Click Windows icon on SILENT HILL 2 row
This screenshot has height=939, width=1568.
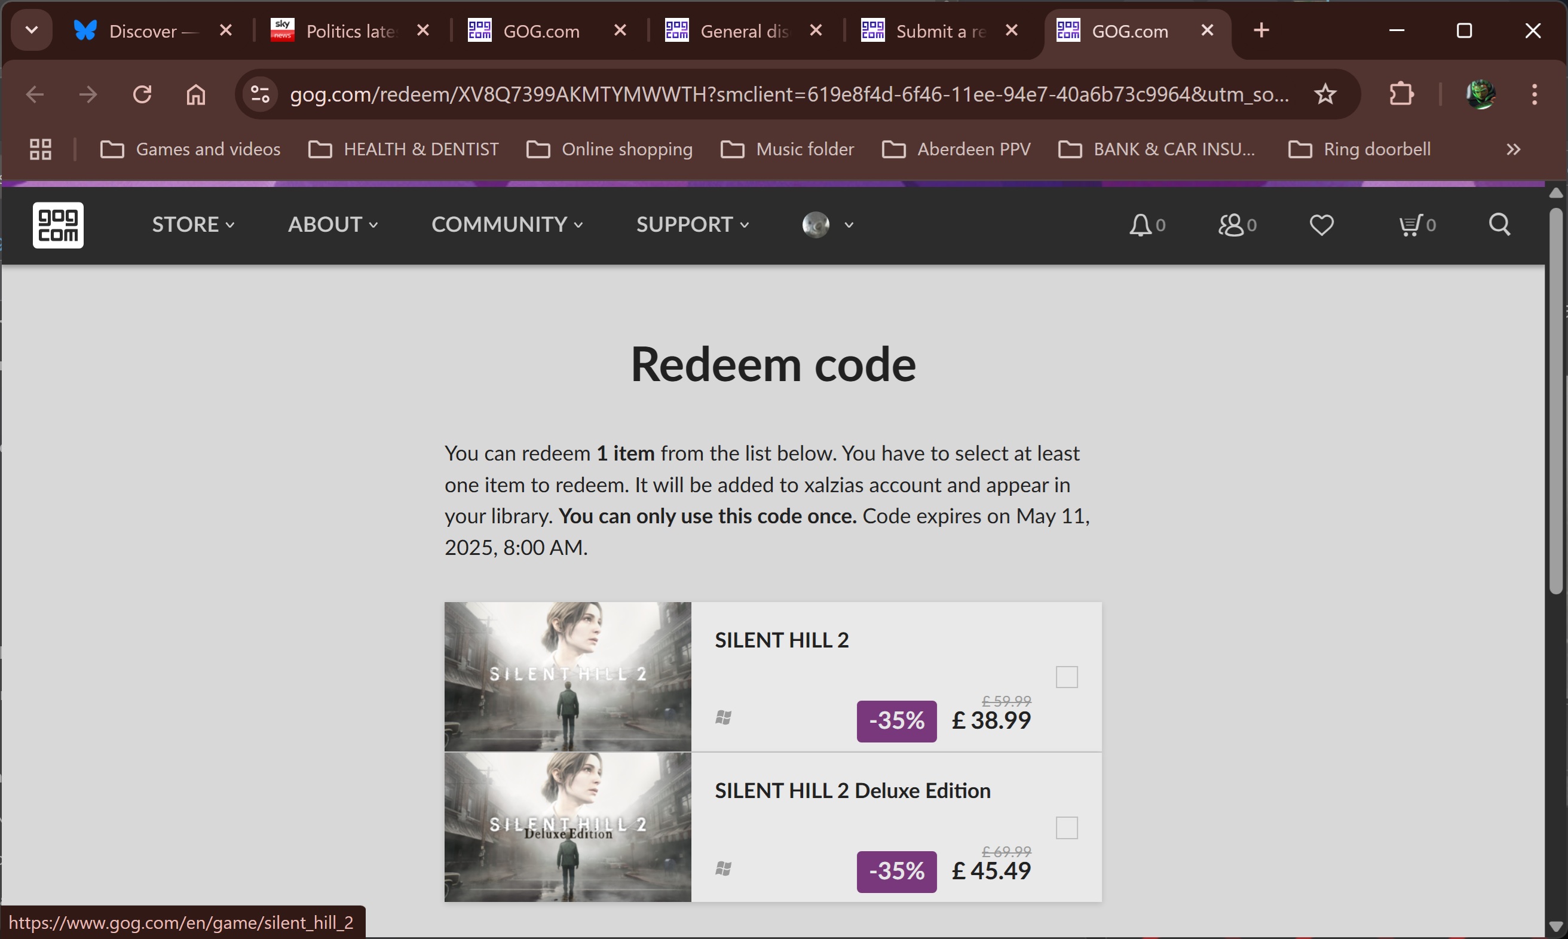click(724, 717)
